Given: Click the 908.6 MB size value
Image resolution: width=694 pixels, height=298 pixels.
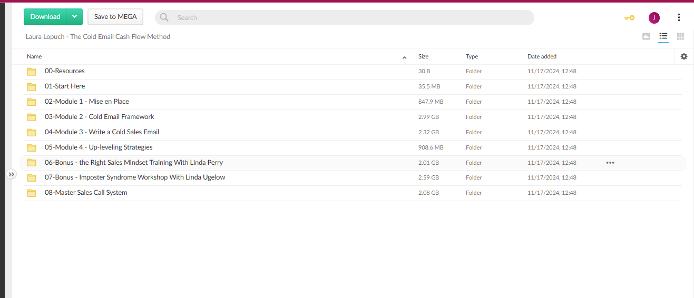Looking at the screenshot, I should [431, 147].
